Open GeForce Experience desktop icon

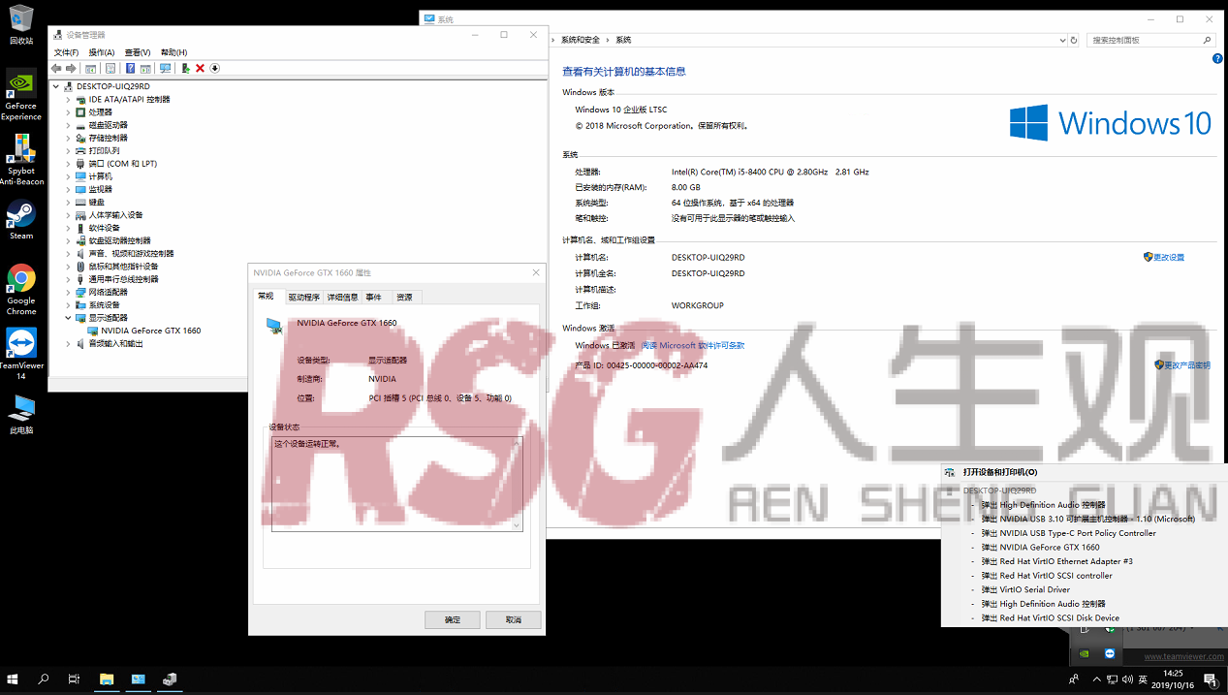20,95
